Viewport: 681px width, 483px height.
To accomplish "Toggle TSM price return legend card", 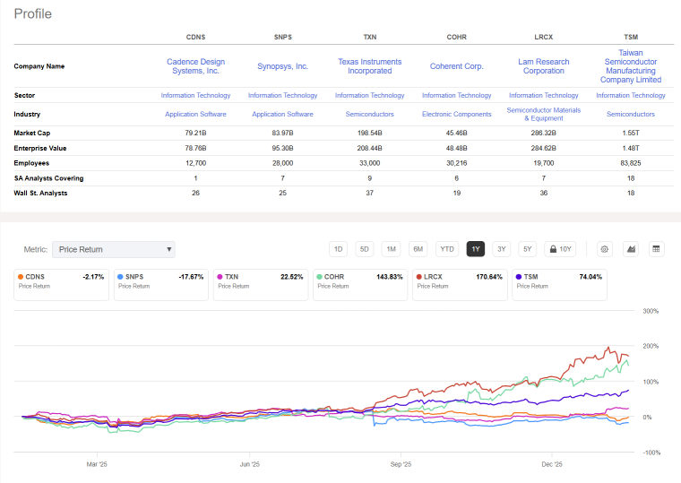I will 559,285.
